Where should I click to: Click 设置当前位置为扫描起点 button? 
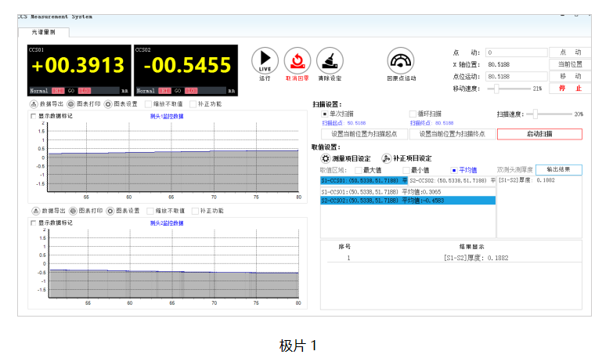pos(364,134)
